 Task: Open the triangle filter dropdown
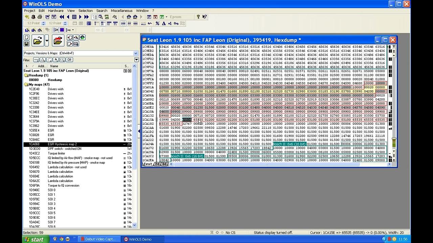pos(43,60)
